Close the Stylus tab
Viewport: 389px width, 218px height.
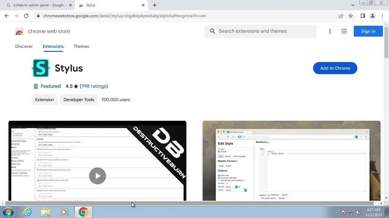tap(143, 5)
